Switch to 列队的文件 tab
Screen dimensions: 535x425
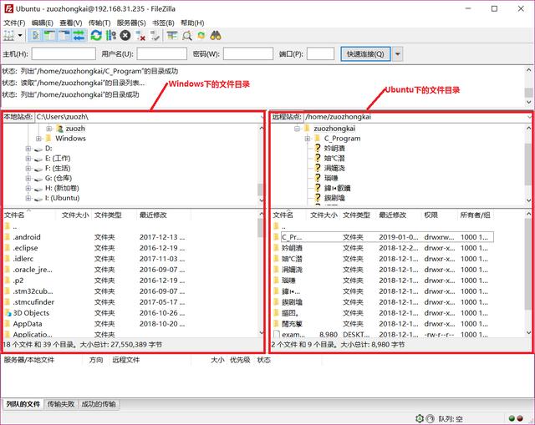click(23, 404)
